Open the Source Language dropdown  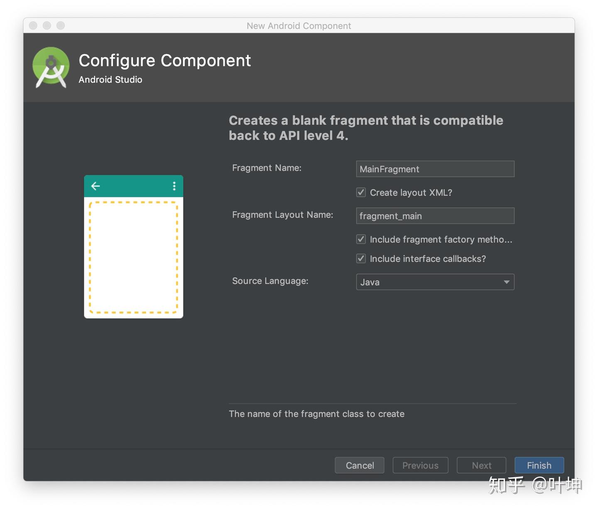(434, 282)
